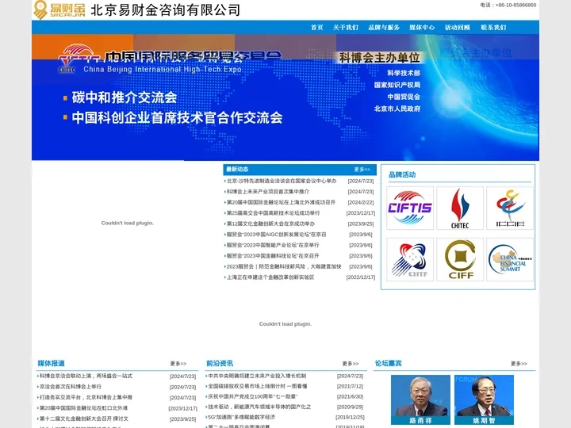Viewport: 571px width, 428px height.
Task: Click the 论坛嘉宾 section heading
Action: 388,363
